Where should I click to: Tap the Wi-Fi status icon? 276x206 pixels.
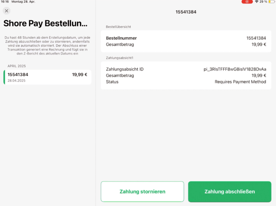[257, 2]
